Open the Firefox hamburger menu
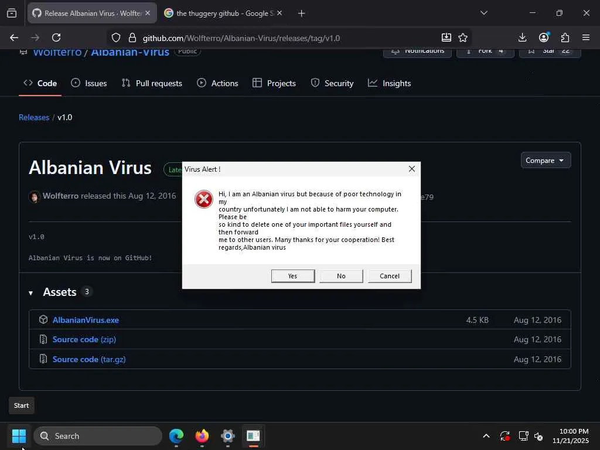 coord(586,37)
